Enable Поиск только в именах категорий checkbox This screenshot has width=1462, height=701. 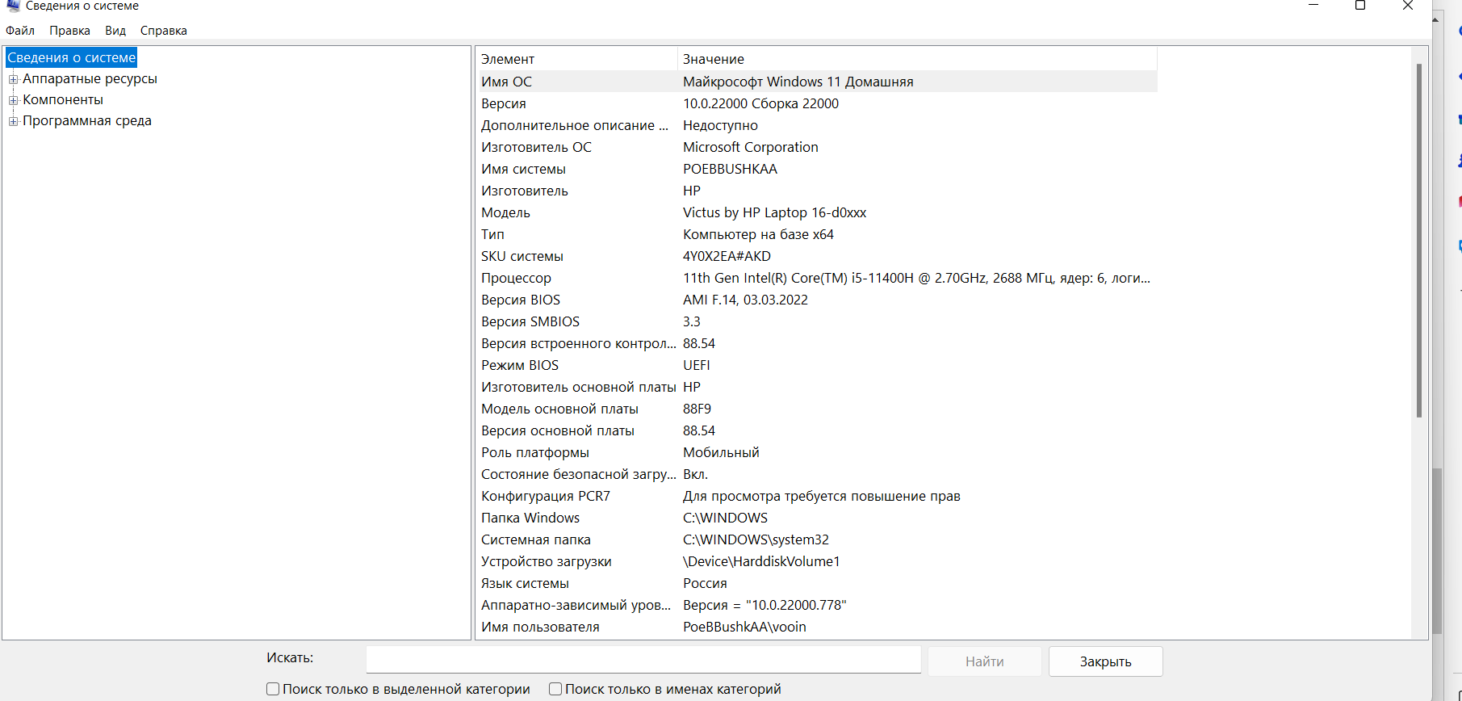pyautogui.click(x=555, y=689)
